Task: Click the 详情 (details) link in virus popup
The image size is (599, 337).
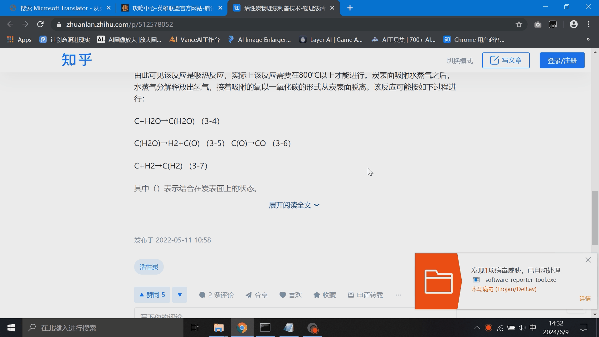Action: pos(585,298)
